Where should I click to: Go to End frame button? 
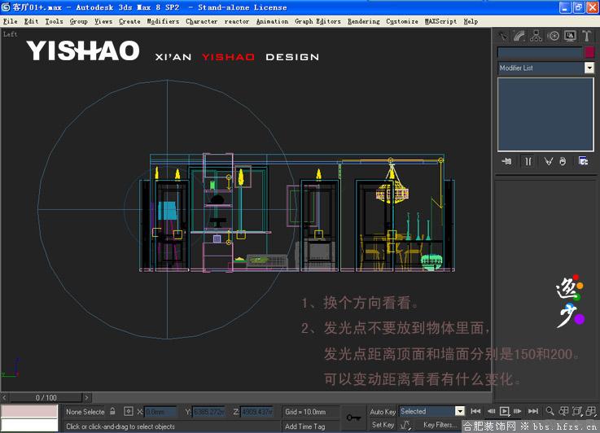click(533, 411)
